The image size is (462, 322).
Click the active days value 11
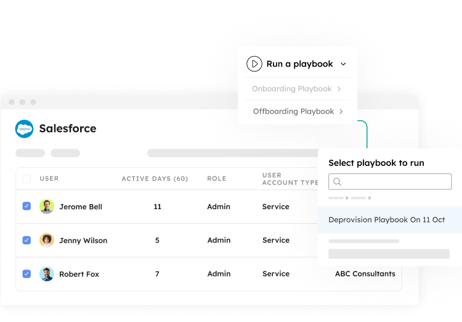[157, 207]
